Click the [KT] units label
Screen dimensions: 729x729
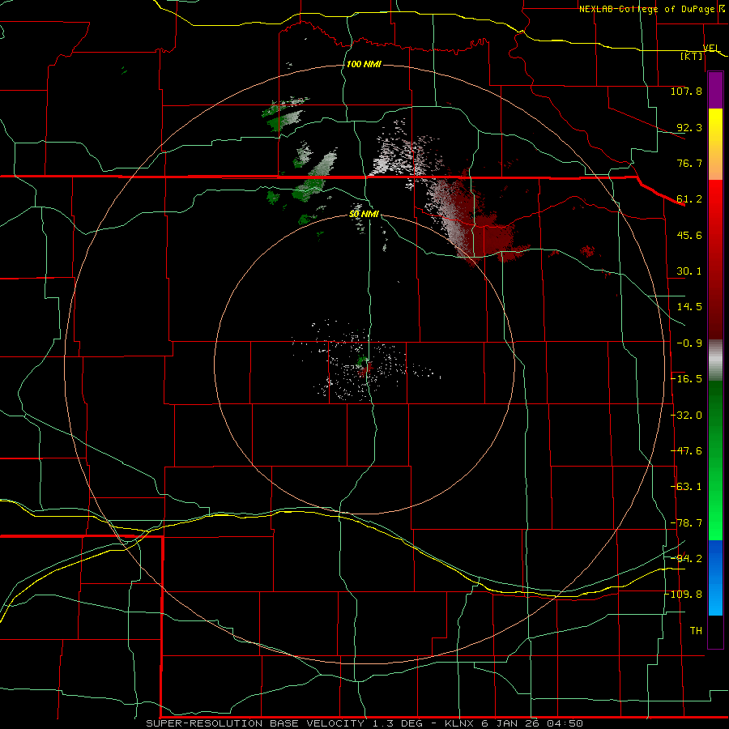pos(692,56)
